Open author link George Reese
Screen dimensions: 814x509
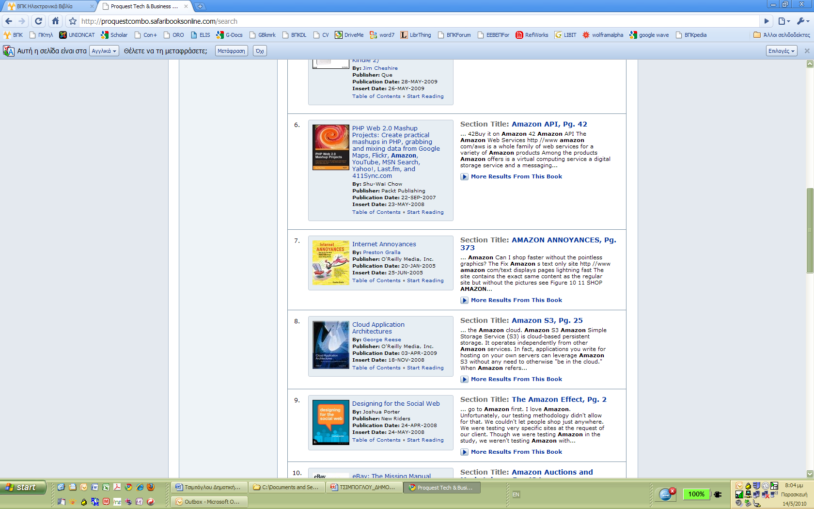pos(382,340)
